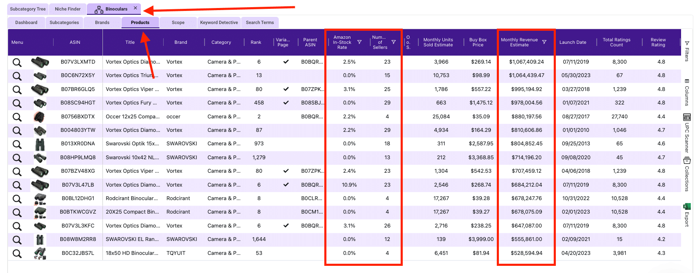Export table to Excel
Screen dimensions: 695x273
(687, 215)
